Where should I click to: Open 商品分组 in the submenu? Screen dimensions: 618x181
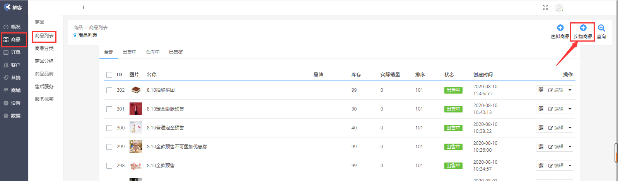tap(44, 61)
